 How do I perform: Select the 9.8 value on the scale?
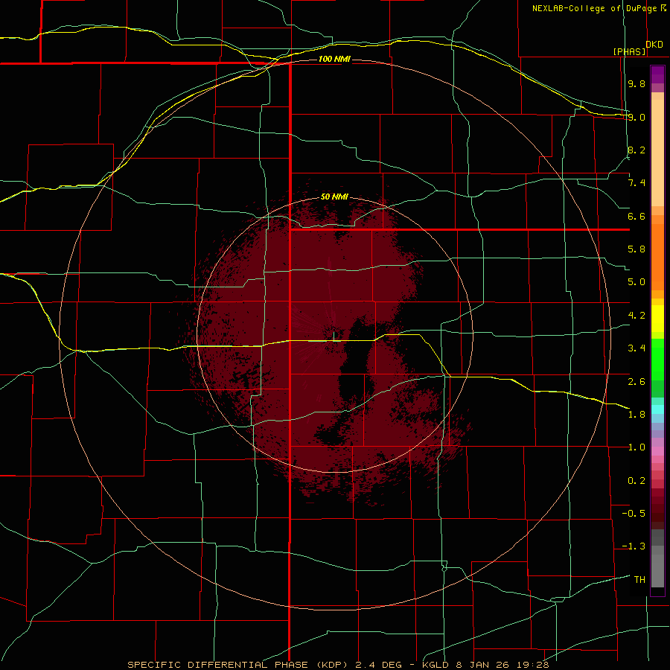click(636, 83)
